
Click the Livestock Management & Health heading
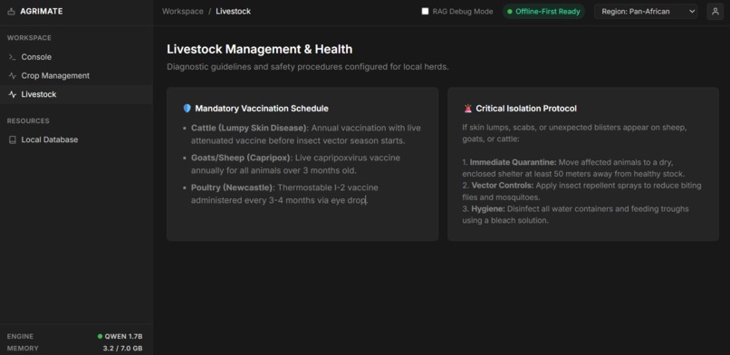[260, 49]
